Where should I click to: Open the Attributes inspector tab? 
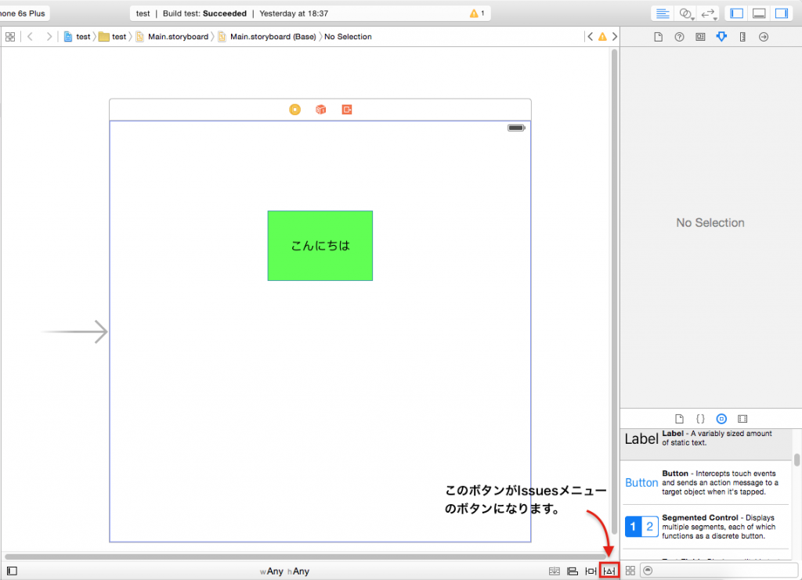point(721,37)
